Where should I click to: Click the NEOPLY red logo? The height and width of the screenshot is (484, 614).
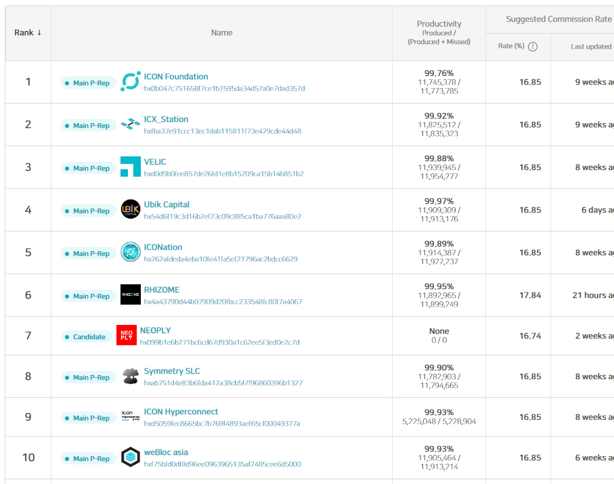pyautogui.click(x=127, y=335)
